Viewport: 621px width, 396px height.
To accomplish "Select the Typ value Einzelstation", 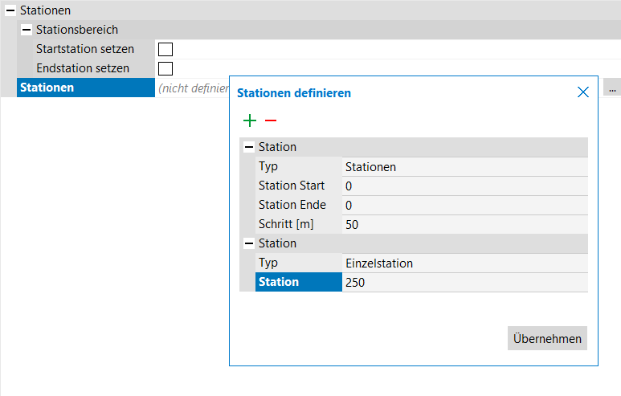I will (x=464, y=263).
